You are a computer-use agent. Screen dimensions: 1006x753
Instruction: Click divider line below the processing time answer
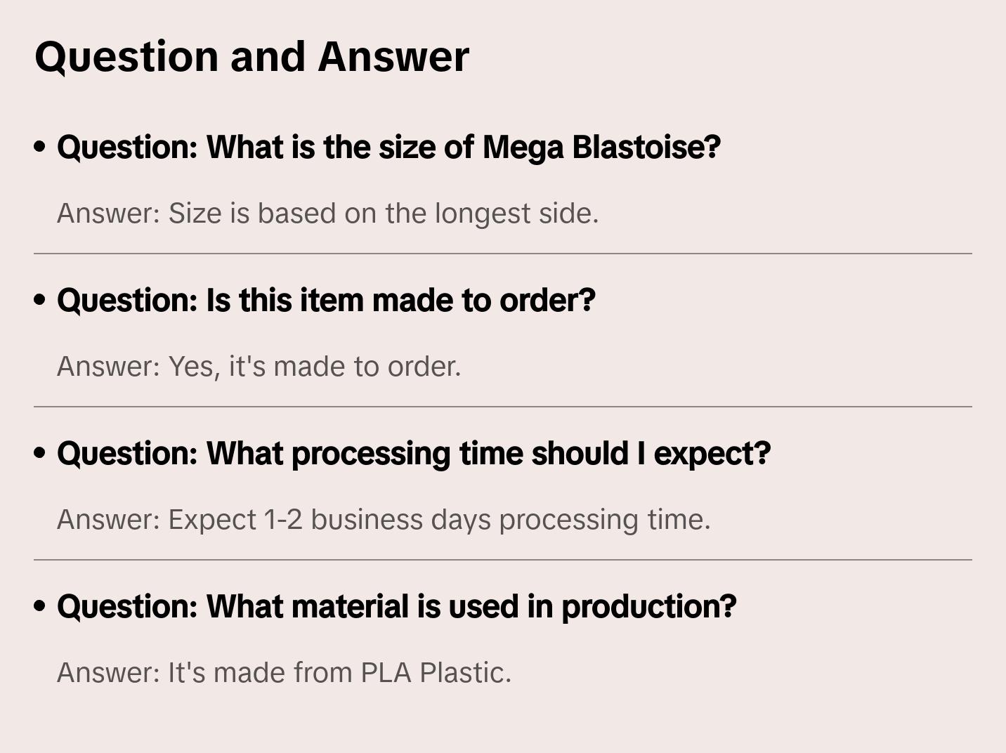(x=503, y=560)
